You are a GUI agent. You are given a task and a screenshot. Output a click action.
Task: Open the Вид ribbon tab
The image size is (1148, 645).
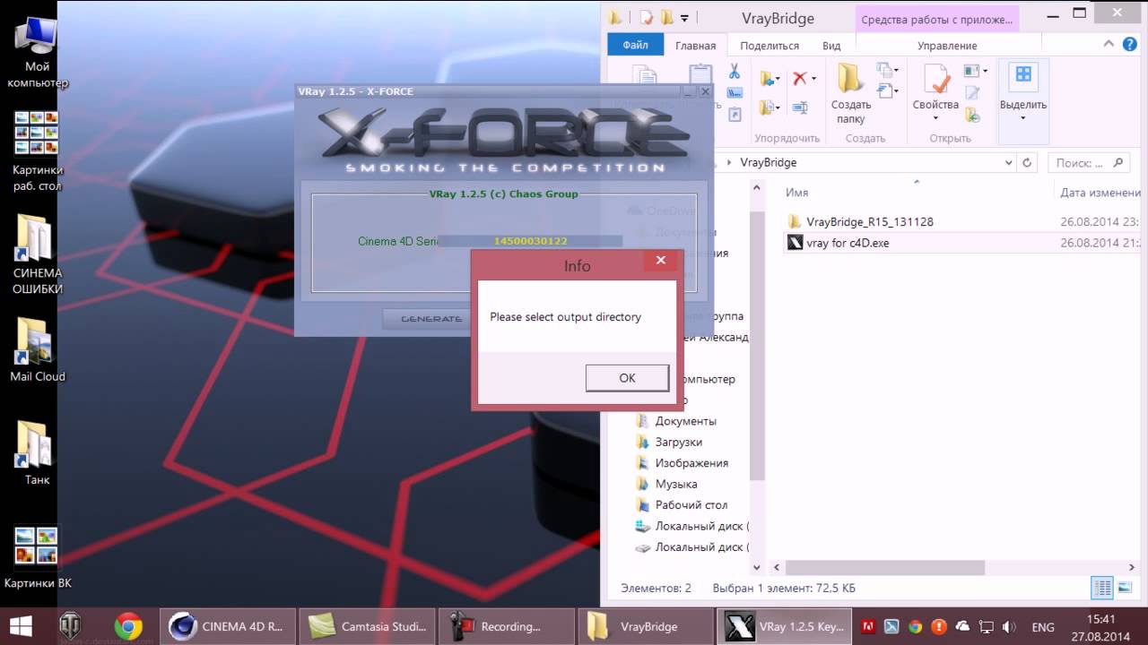[831, 46]
